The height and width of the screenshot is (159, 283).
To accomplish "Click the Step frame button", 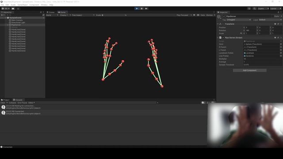I will click(x=146, y=8).
